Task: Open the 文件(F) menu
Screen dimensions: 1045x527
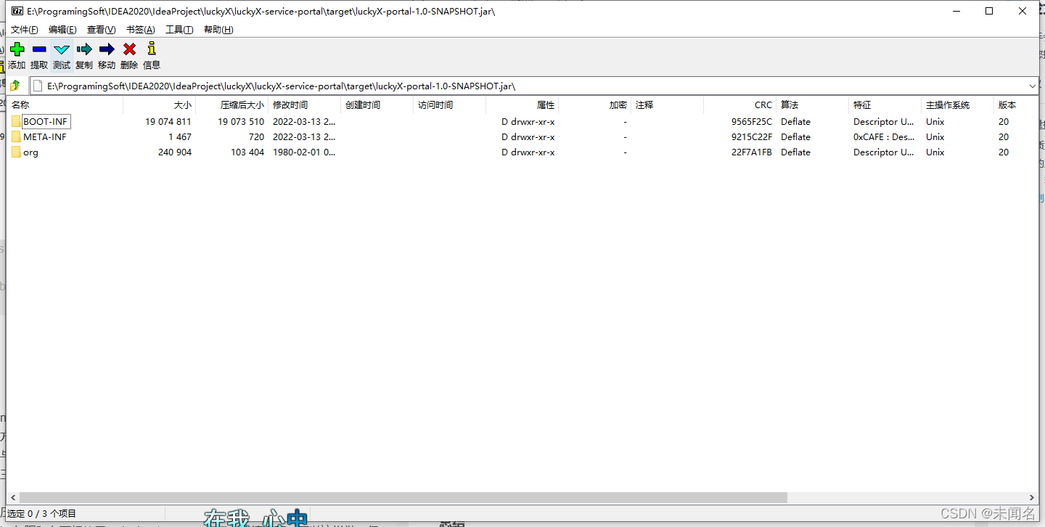Action: pyautogui.click(x=25, y=30)
